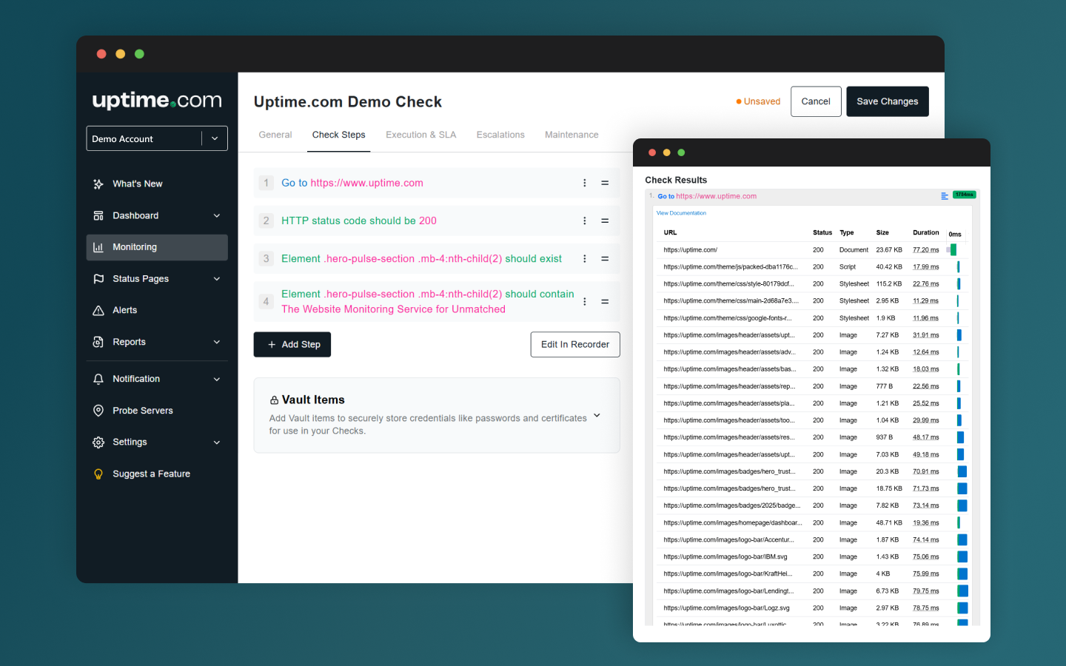This screenshot has width=1066, height=666.
Task: Open kebab menu for HTTP status code step
Action: tap(585, 221)
